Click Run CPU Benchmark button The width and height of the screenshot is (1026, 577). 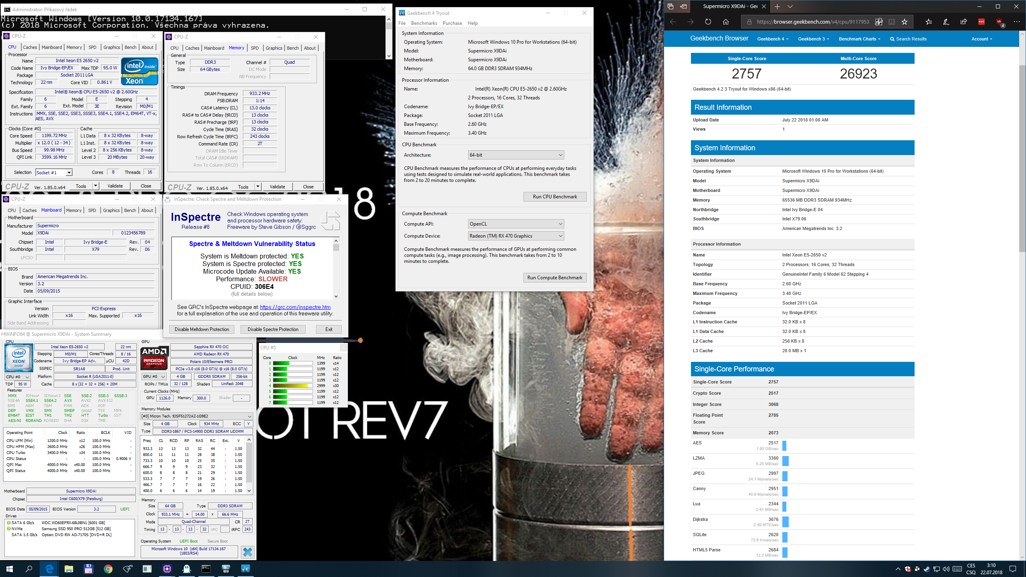[555, 197]
